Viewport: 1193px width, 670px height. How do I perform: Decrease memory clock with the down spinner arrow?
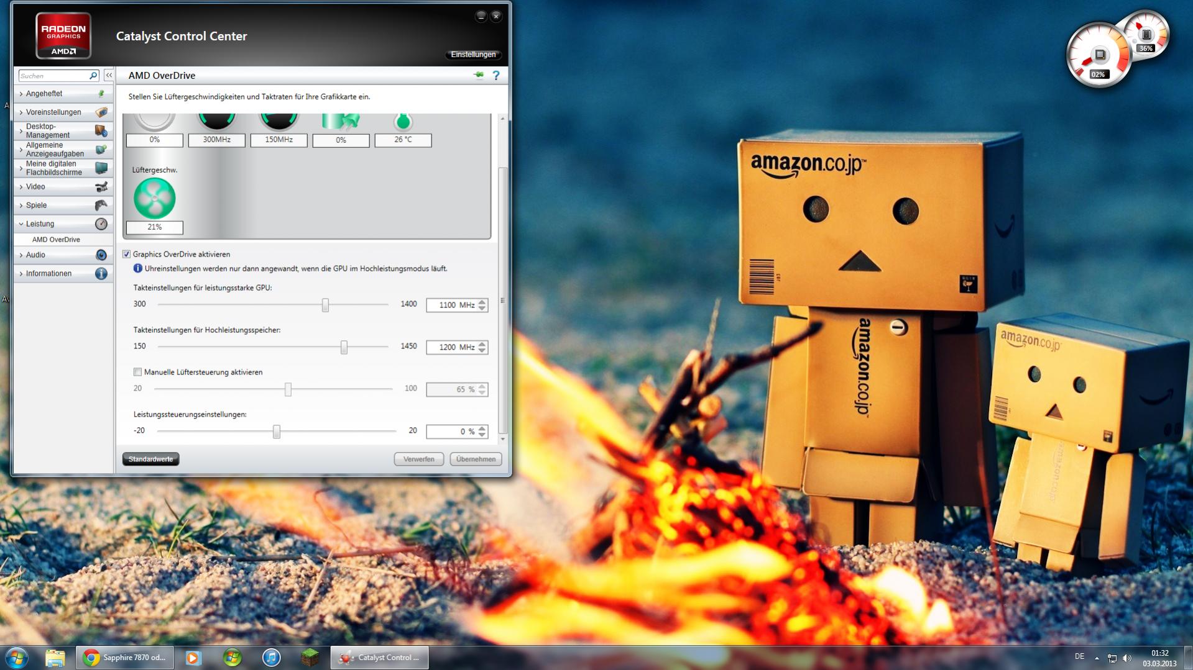(x=482, y=351)
